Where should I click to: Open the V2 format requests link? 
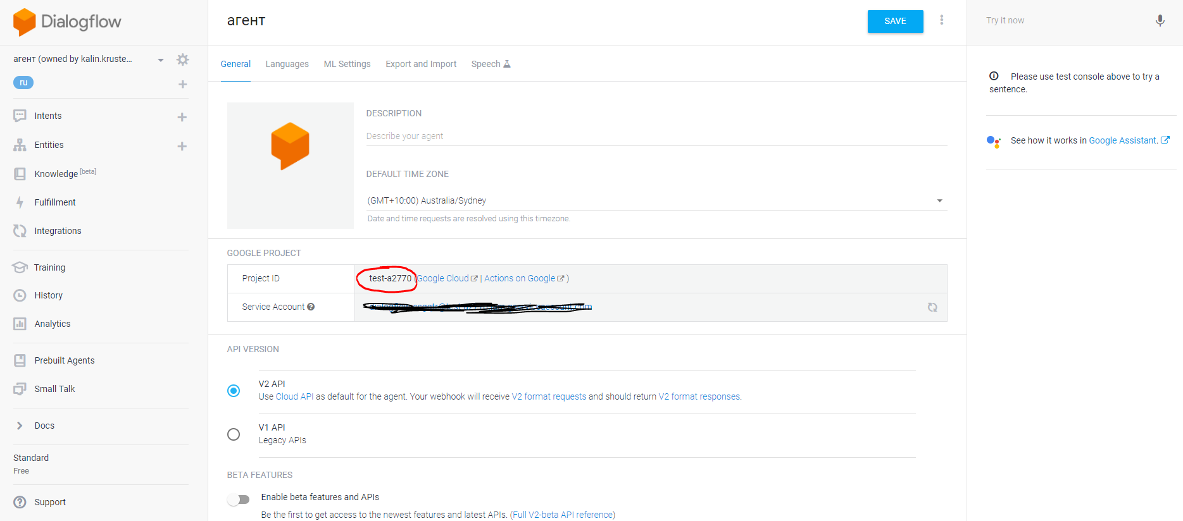pos(549,396)
